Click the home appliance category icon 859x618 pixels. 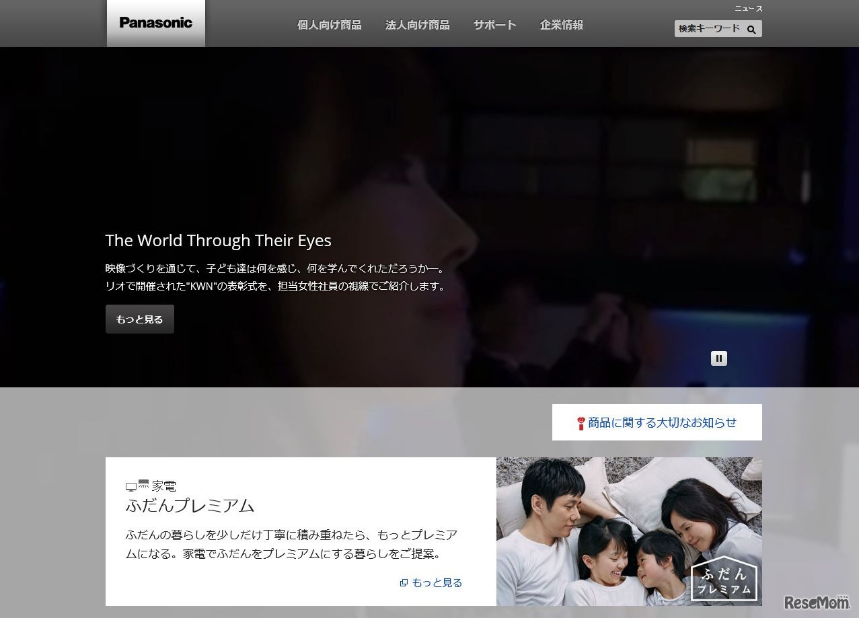(137, 486)
